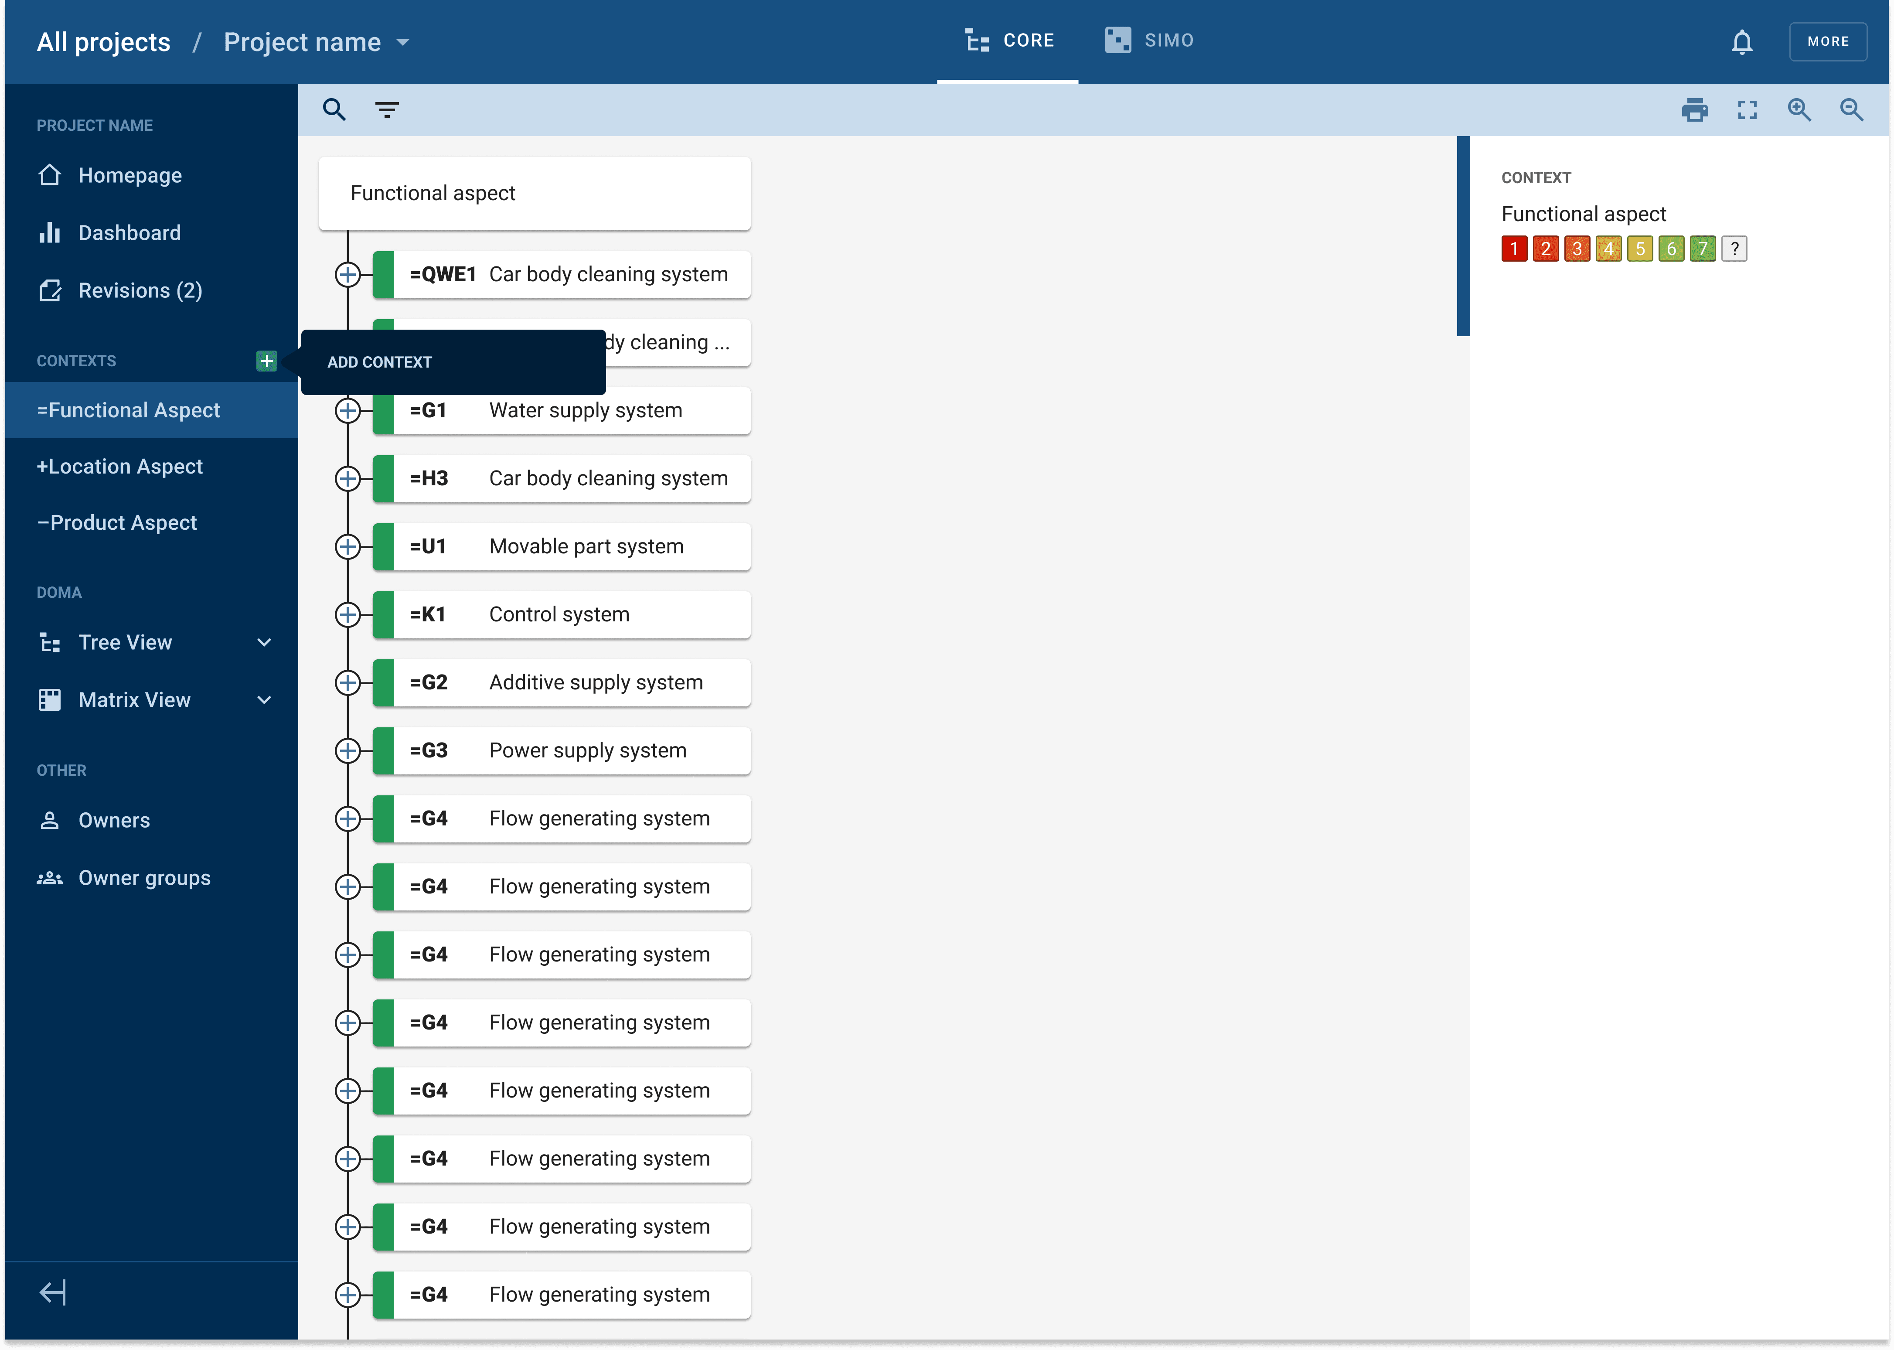Expand the Matrix View chevron

[x=264, y=700]
